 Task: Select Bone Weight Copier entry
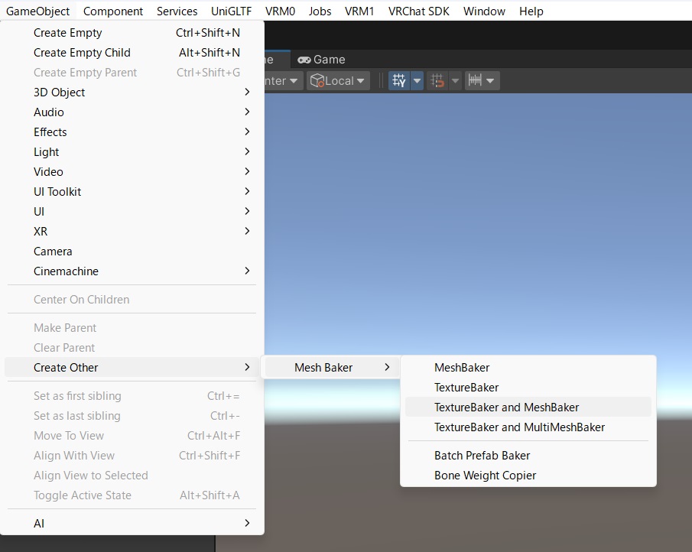[485, 476]
